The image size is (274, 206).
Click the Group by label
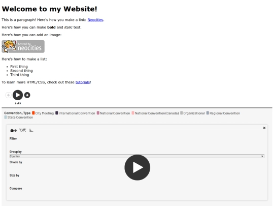click(x=16, y=152)
